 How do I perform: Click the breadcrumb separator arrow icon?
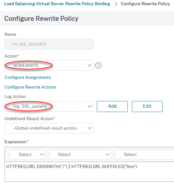coord(116,4)
